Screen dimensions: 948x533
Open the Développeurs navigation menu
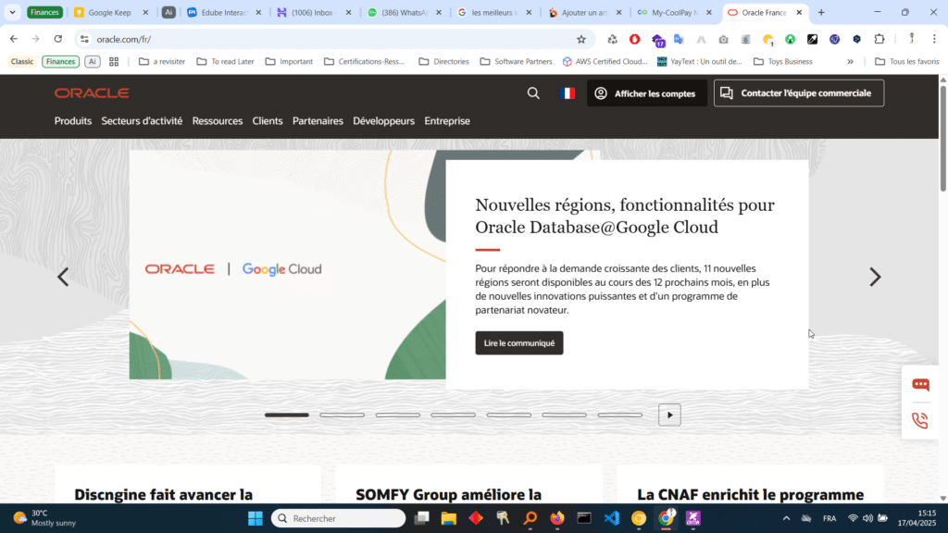click(x=384, y=121)
